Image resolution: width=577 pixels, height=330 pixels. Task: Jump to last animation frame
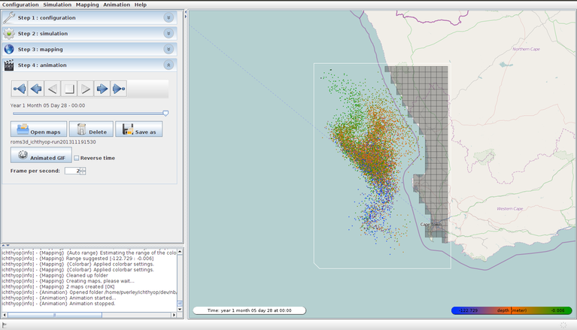[118, 89]
